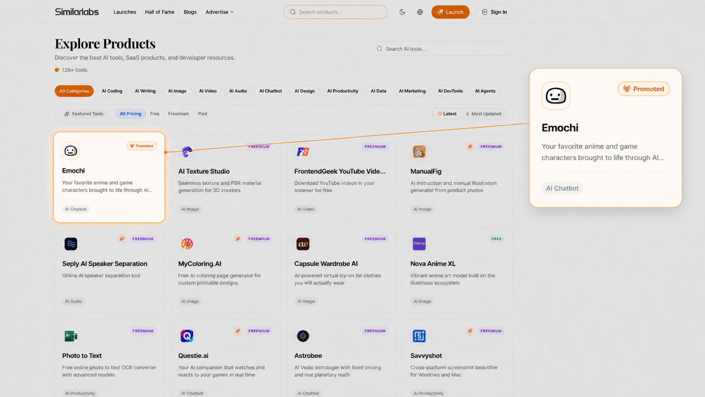The image size is (705, 397).
Task: Open the AI Texture Studio chameleon icon
Action: pyautogui.click(x=187, y=151)
